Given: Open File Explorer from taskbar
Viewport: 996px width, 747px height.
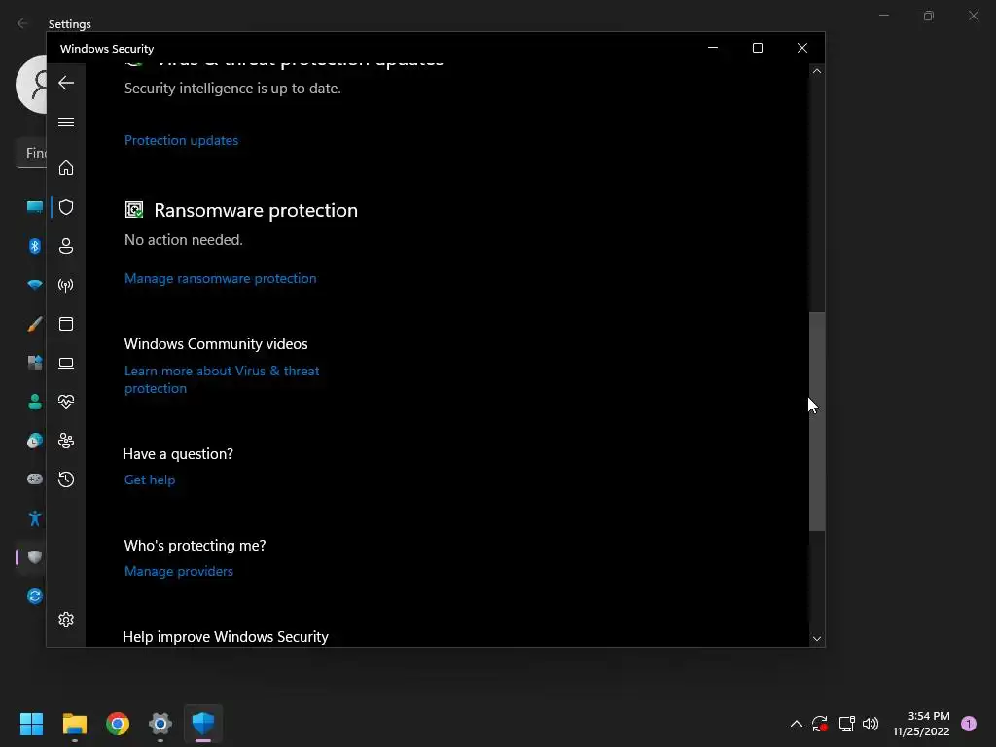Looking at the screenshot, I should [x=74, y=724].
